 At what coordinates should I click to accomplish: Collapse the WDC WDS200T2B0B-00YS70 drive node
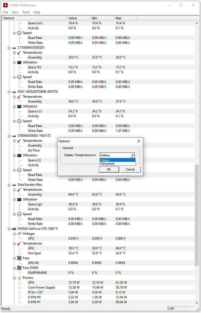[9, 92]
